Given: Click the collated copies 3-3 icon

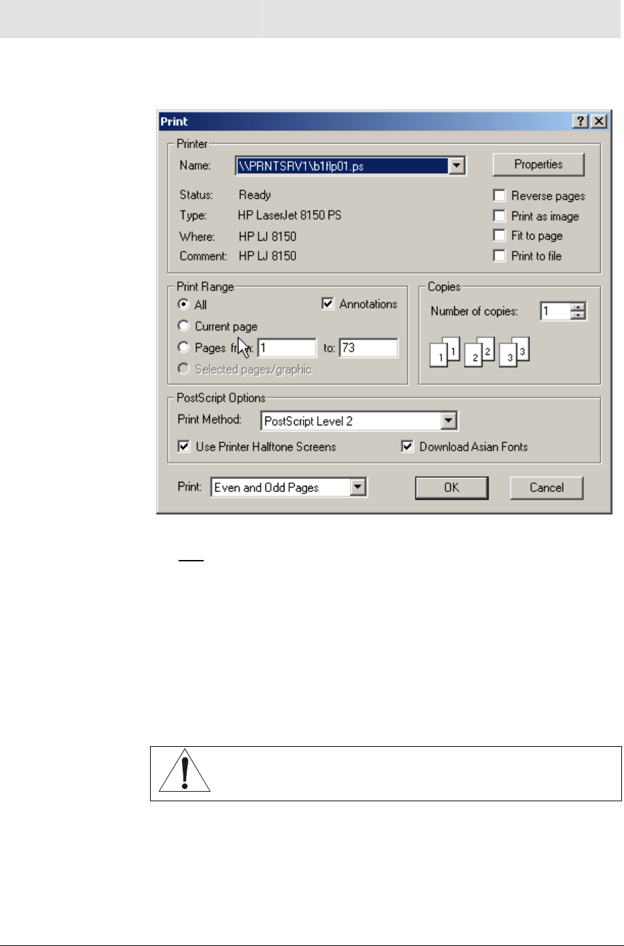Looking at the screenshot, I should [514, 351].
